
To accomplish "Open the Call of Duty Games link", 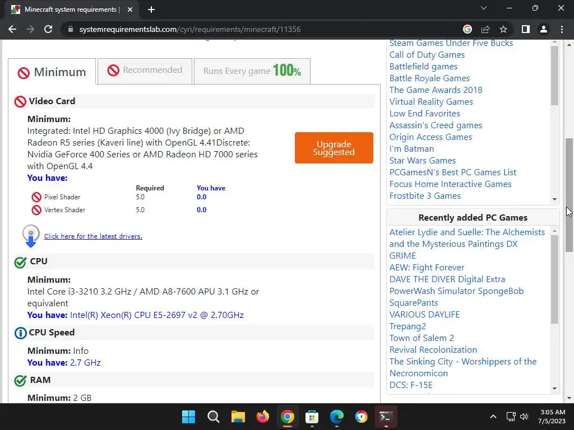I will click(x=427, y=55).
